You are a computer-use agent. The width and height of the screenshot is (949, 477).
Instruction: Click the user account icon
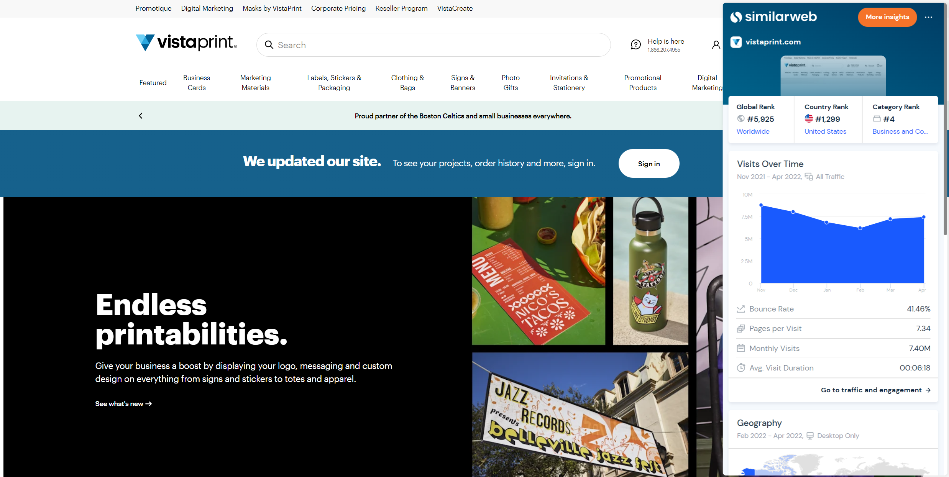pos(716,45)
